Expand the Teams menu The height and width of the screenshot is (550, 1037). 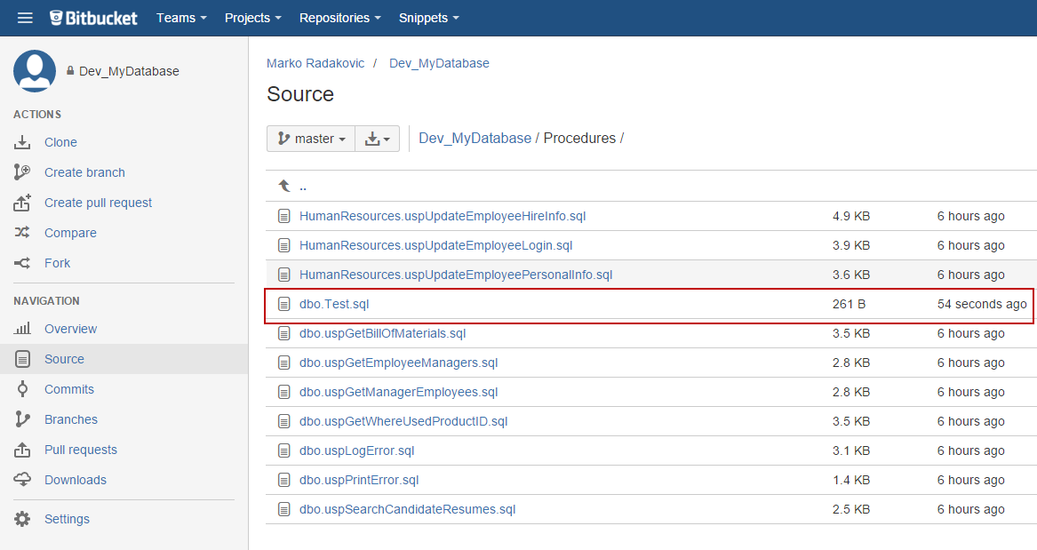[181, 18]
